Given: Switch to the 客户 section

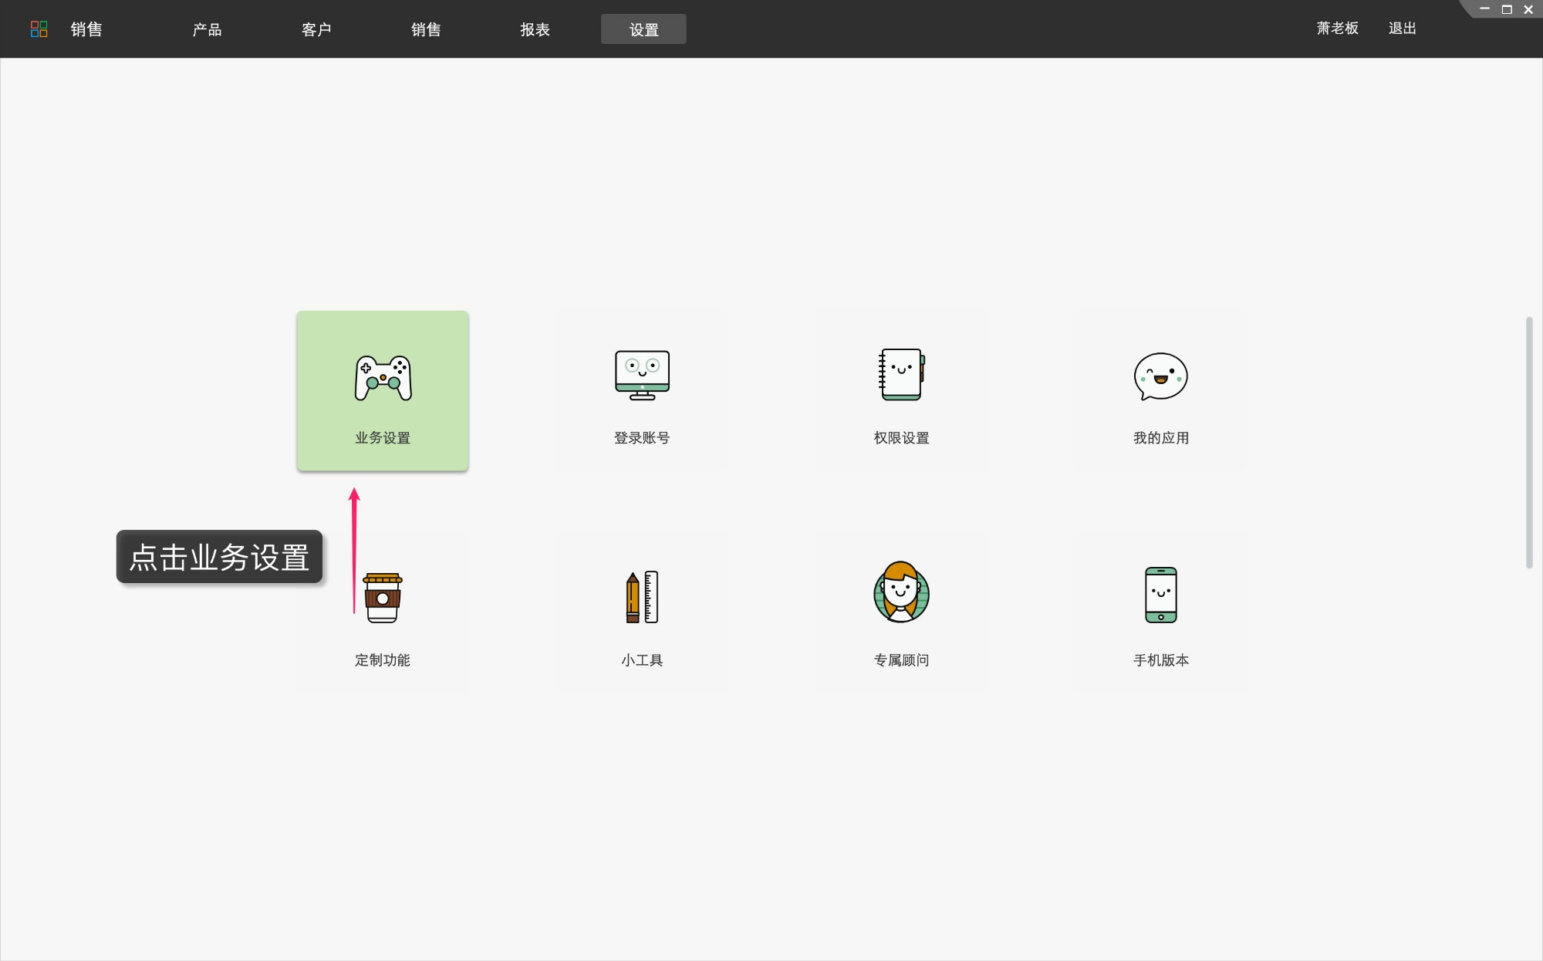Looking at the screenshot, I should coord(317,29).
